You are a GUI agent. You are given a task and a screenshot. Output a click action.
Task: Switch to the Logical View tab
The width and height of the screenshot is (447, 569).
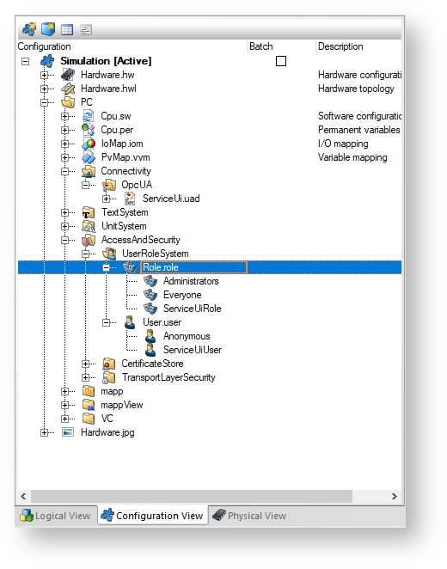pos(56,516)
